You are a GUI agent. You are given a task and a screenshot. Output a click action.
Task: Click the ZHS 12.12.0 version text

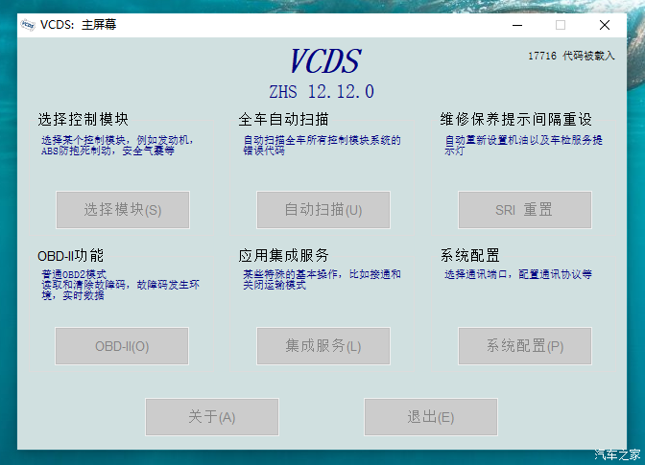point(322,91)
